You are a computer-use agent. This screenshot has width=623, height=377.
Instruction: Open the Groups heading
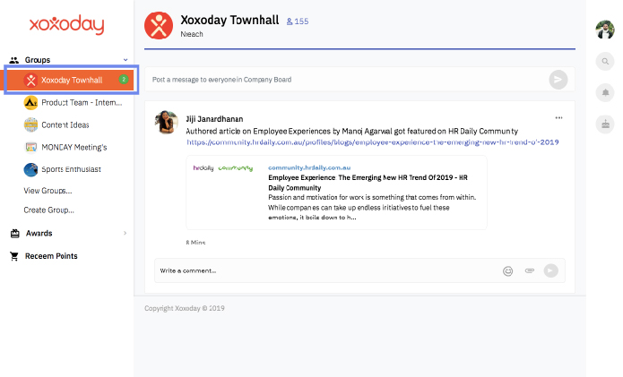38,60
